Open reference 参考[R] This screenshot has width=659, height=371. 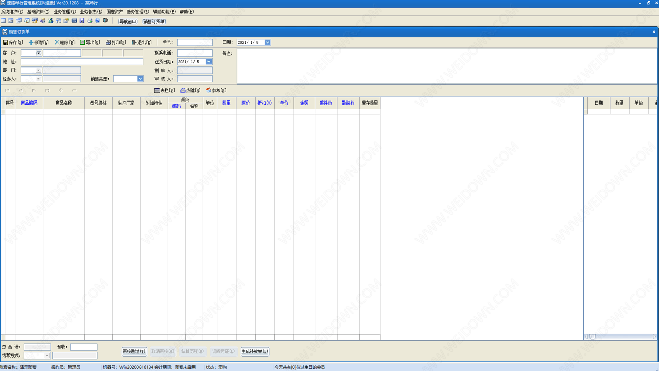(216, 91)
